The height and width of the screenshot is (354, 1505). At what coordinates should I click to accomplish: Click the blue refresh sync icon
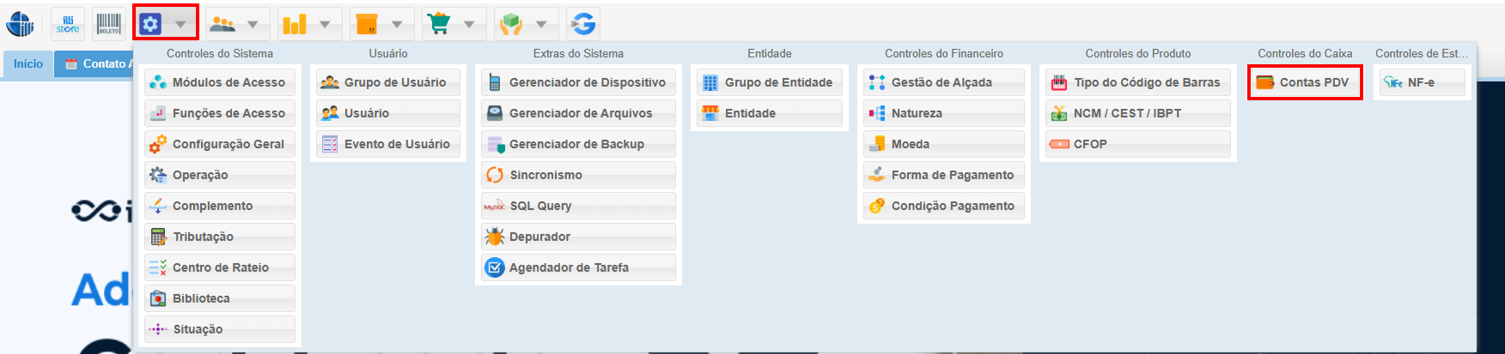click(x=583, y=24)
